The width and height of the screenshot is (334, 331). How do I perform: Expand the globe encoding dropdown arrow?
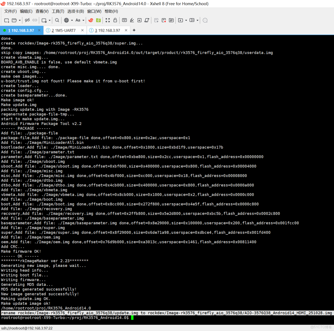coord(72,21)
